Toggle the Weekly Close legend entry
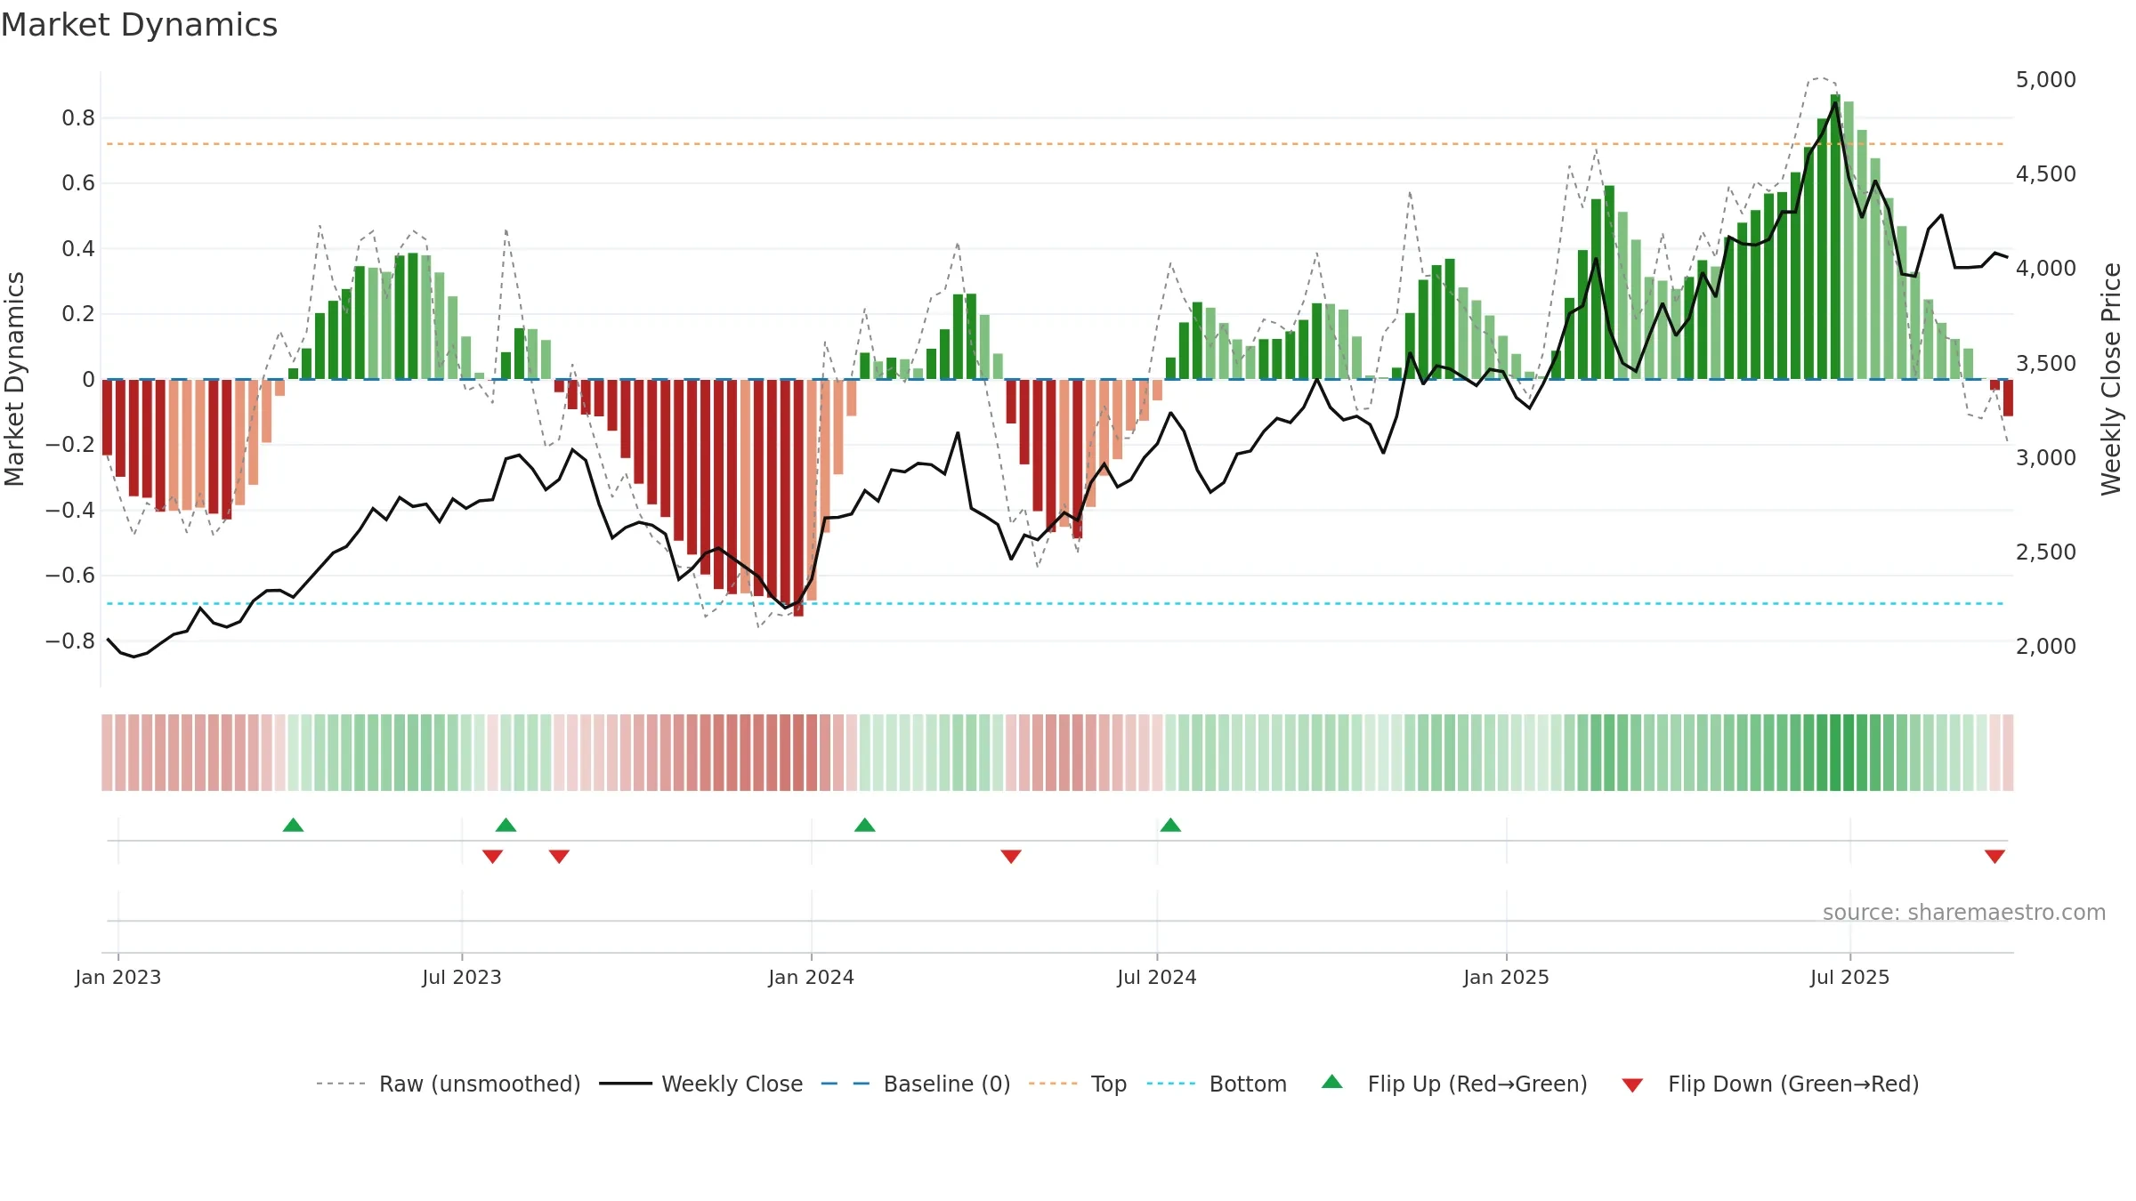2136x1201 pixels. (x=700, y=1084)
